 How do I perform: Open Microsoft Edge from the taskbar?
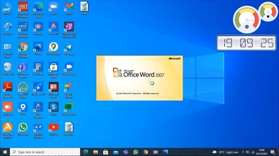click(85, 152)
